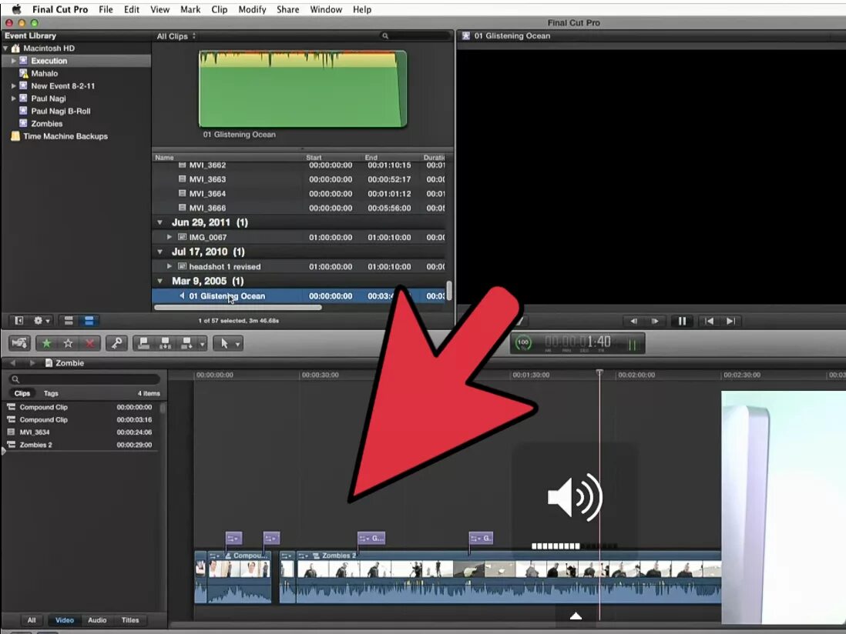This screenshot has width=846, height=634.
Task: Click the timeline history back arrow
Action: 13,363
